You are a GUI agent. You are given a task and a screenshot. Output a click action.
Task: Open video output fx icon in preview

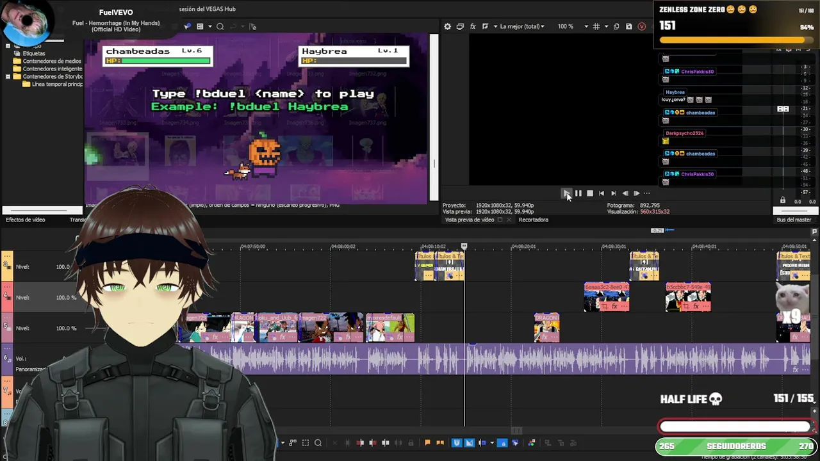pyautogui.click(x=473, y=26)
